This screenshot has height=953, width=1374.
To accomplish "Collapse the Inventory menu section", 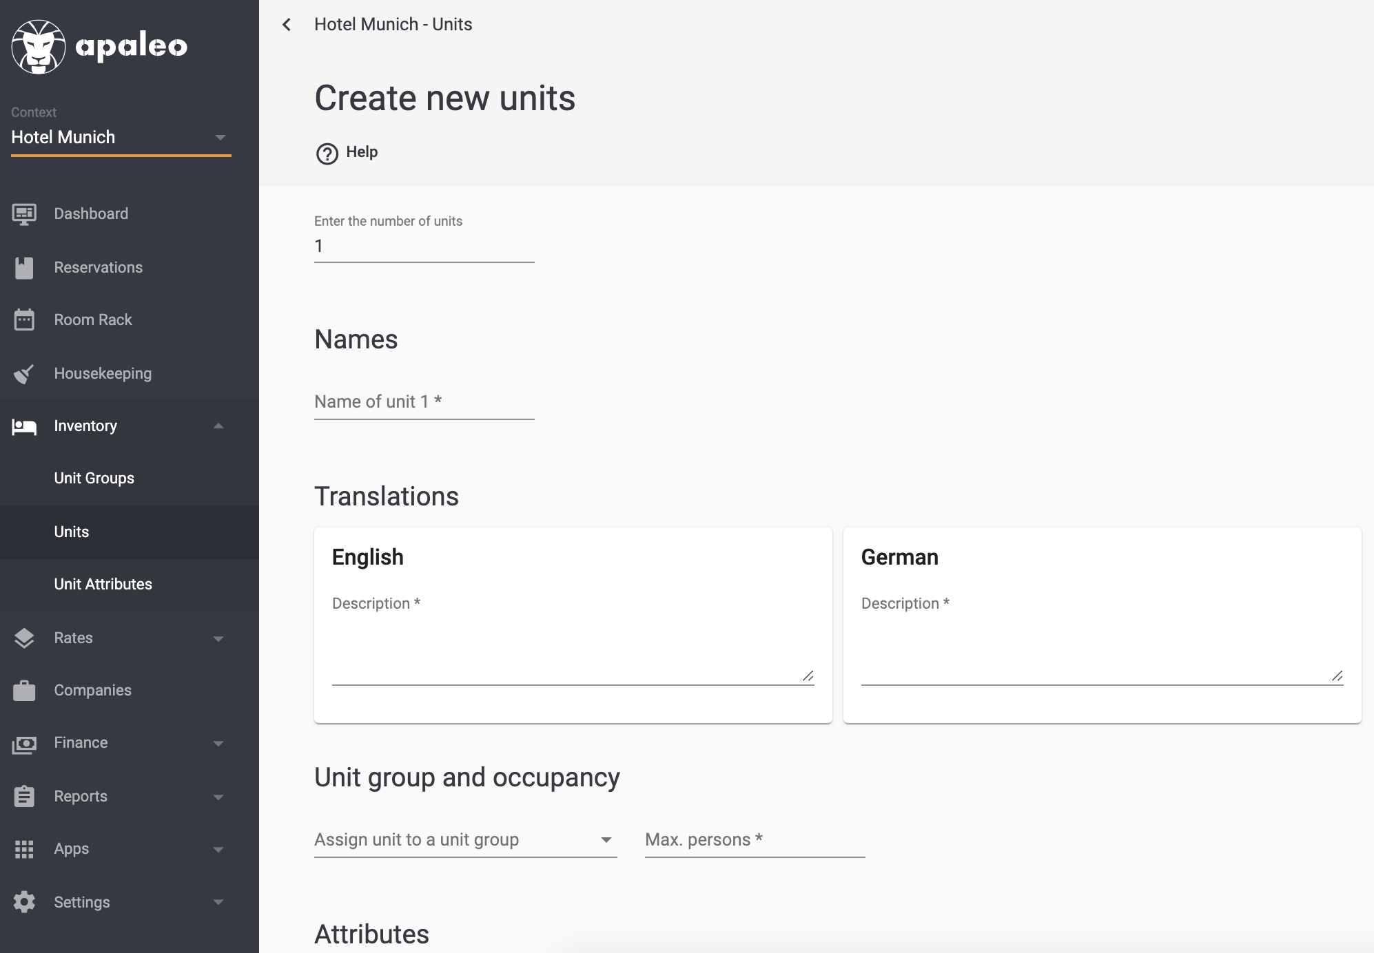I will 218,426.
